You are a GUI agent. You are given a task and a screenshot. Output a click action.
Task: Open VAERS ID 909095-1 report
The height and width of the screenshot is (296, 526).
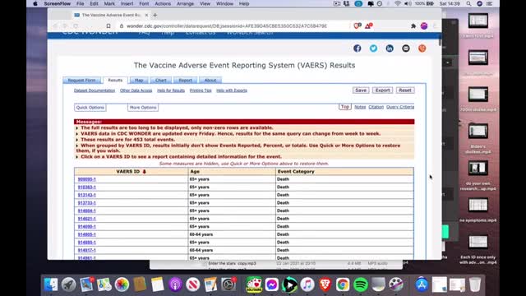point(87,179)
